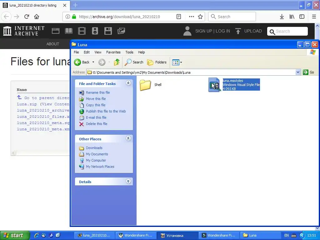Image resolution: width=320 pixels, height=240 pixels.
Task: Click SIGN UP on Internet Archive
Action: 203,31
